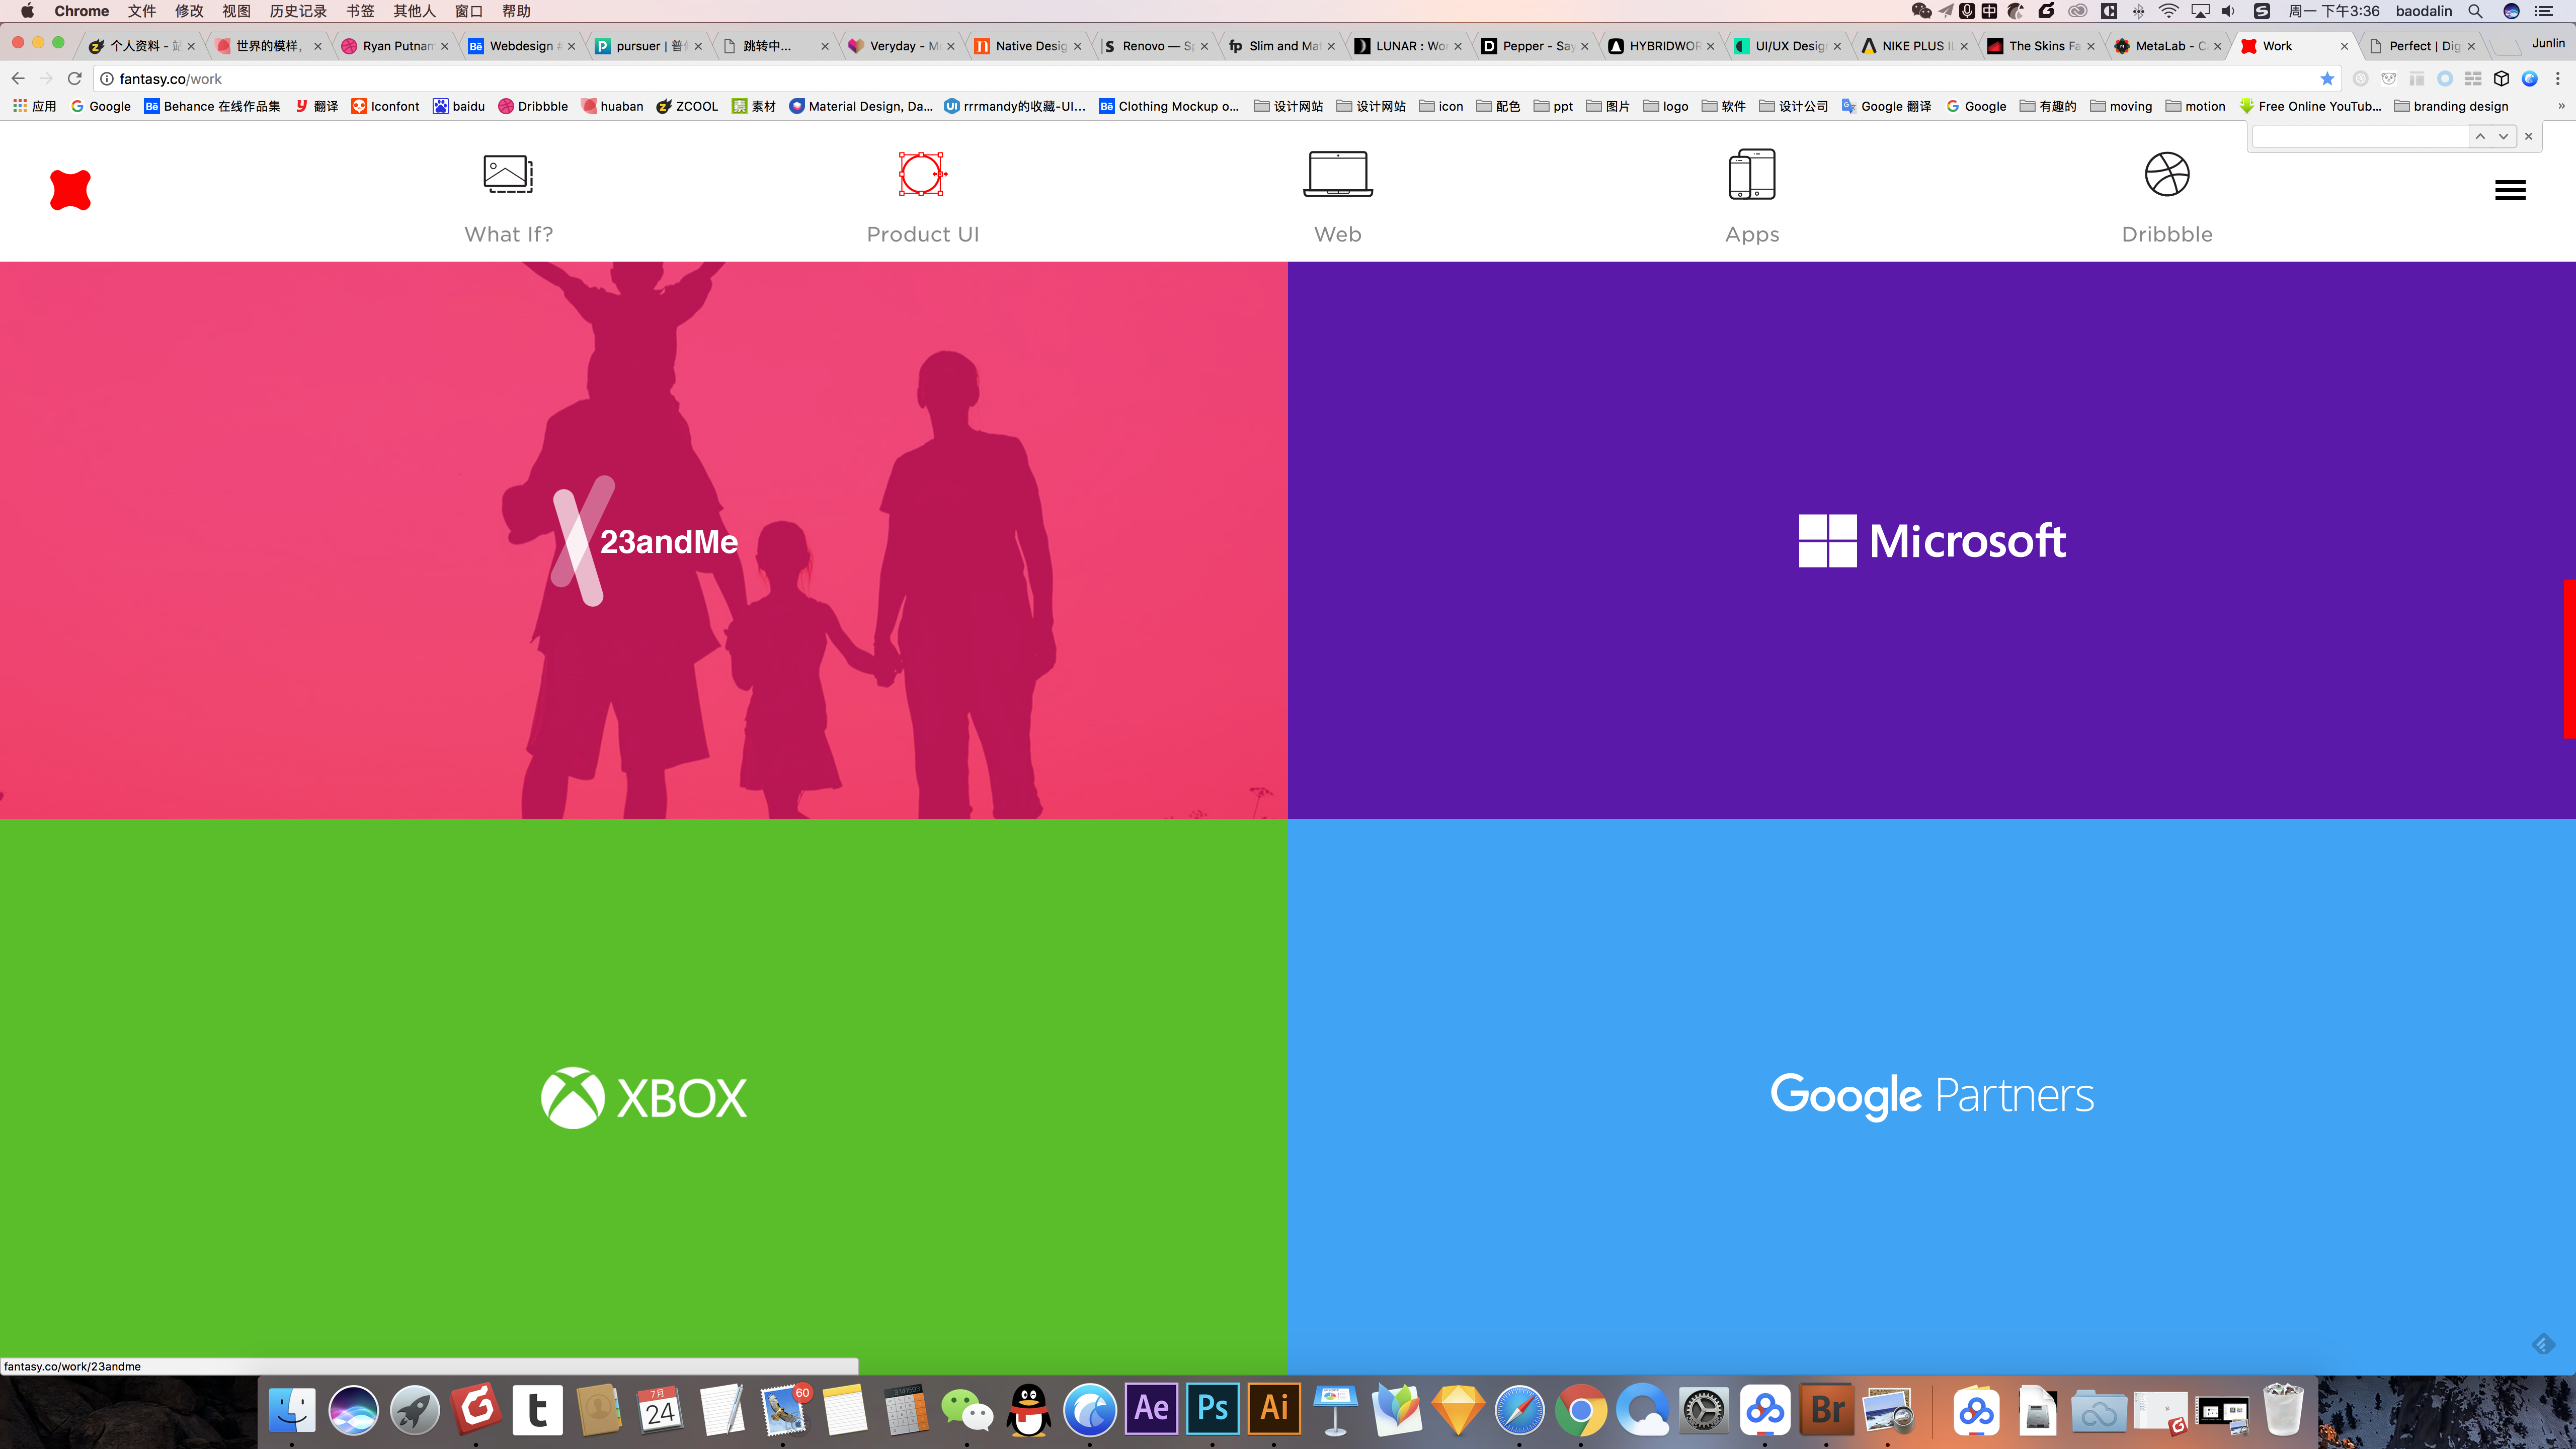Open the What If? picture icon

(508, 174)
